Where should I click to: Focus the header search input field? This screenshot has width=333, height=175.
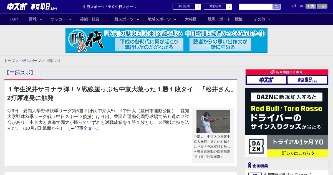coord(256,7)
